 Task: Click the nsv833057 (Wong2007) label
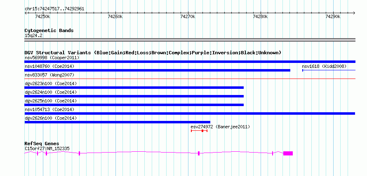pos(49,75)
